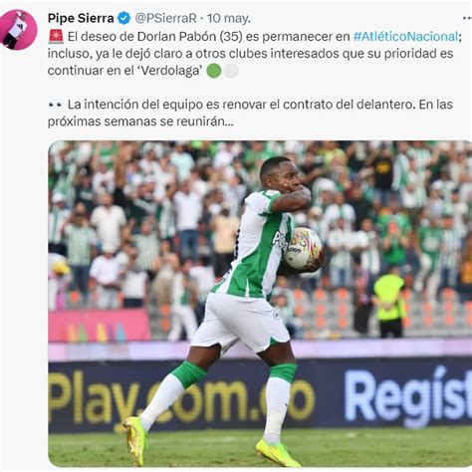This screenshot has height=472, width=472.
Task: Open the attached Dorlan Pabón photo
Action: (x=260, y=304)
